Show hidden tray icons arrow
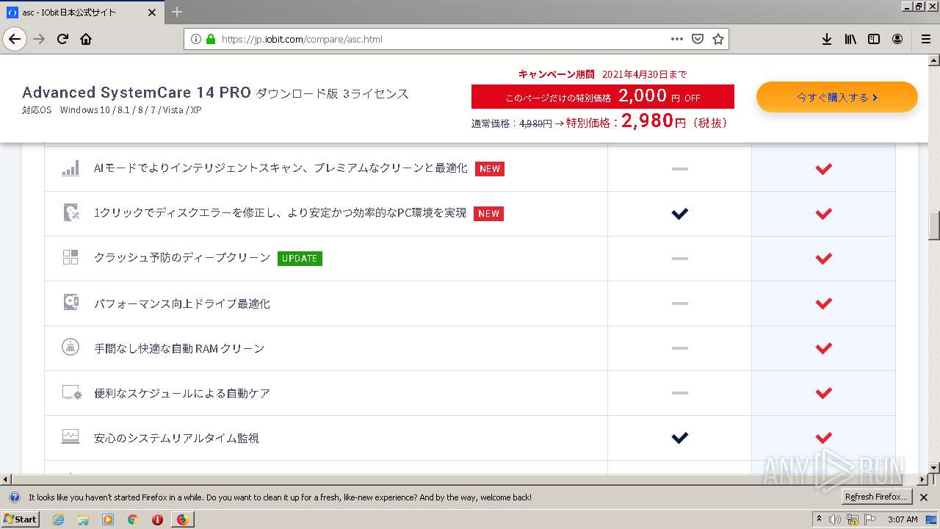 coord(820,519)
